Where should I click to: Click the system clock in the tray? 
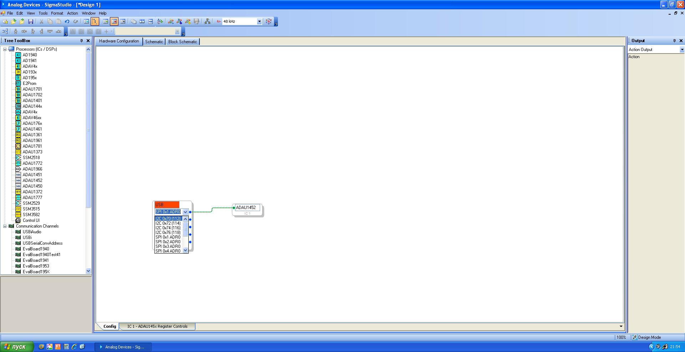(x=675, y=347)
